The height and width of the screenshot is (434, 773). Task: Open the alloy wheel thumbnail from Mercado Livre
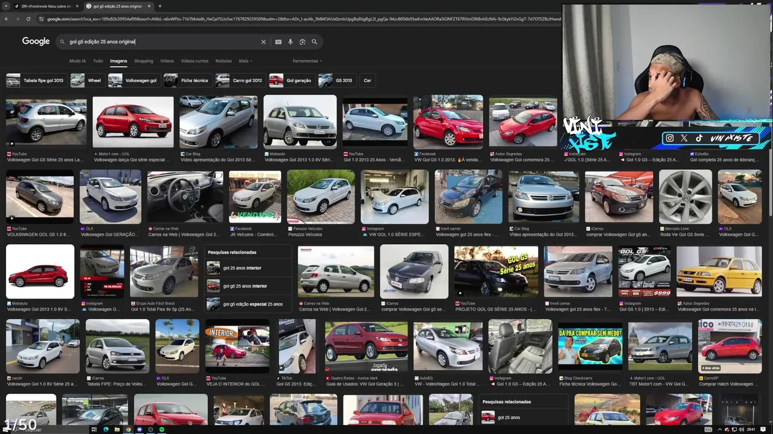pyautogui.click(x=685, y=197)
